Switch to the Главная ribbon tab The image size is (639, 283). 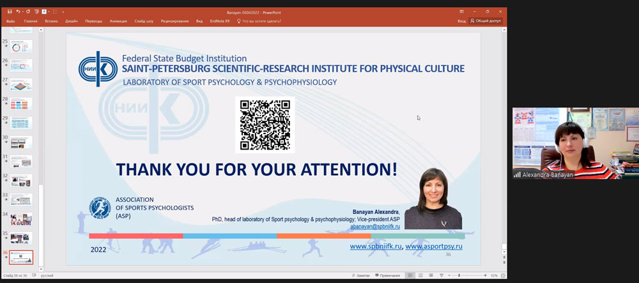[31, 21]
